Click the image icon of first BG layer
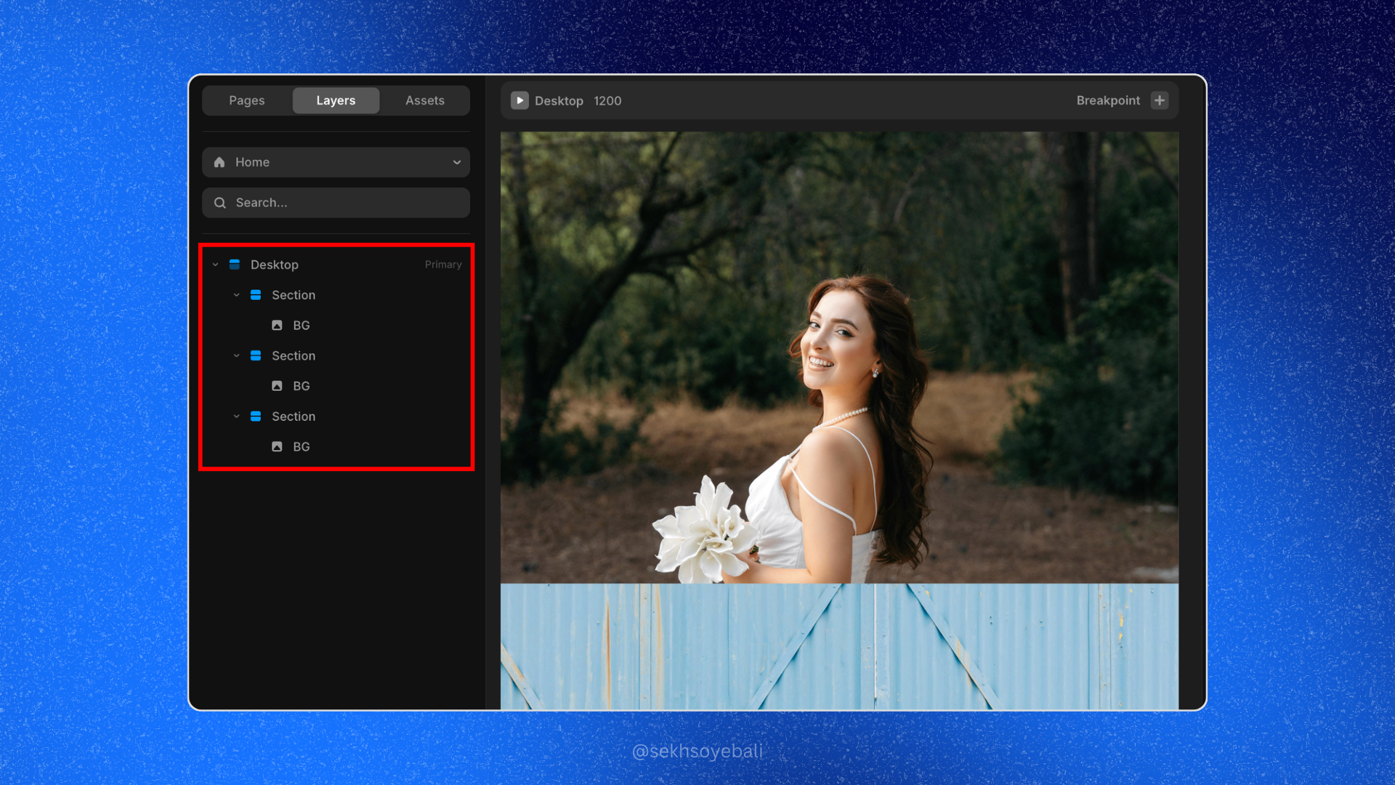 pos(277,326)
